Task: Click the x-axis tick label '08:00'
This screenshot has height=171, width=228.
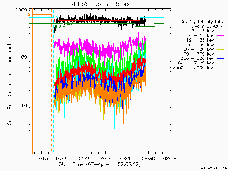Action: tap(105, 159)
